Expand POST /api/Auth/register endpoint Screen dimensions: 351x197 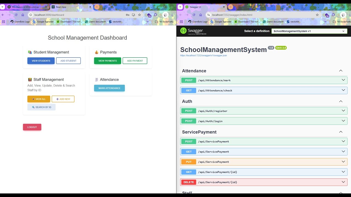click(x=264, y=111)
